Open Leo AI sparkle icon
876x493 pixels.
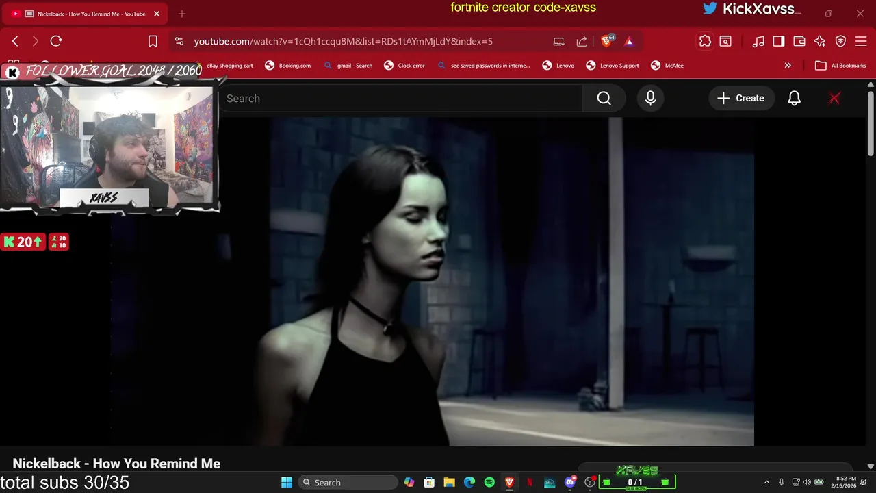click(x=820, y=41)
